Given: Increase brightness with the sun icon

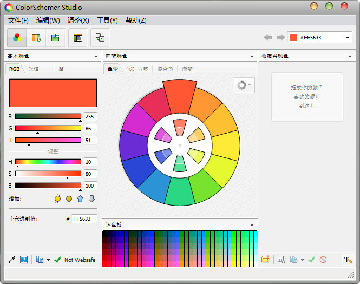Looking at the screenshot, I should 57,199.
